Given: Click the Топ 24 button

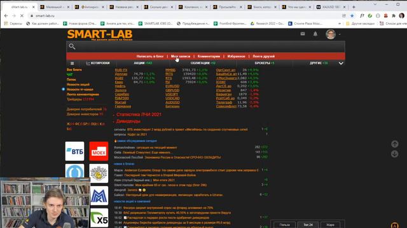Looking at the screenshot, I should tap(308, 225).
